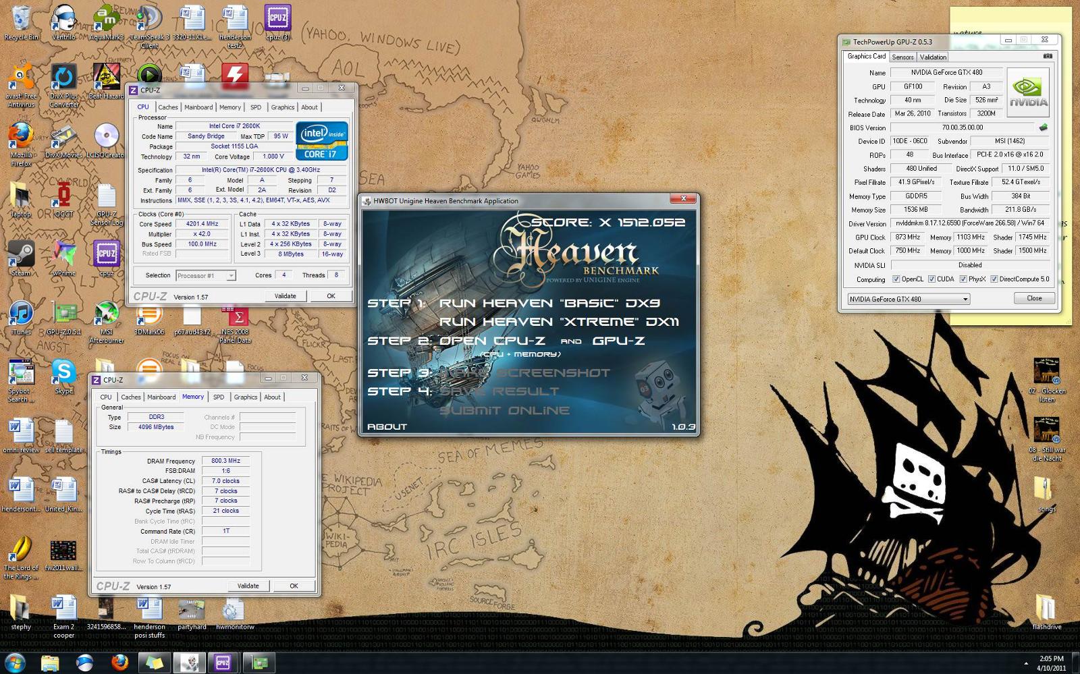Expand NVIDIA GeForce GTX 480 dropdown
Viewport: 1080px width, 674px height.
(x=965, y=299)
